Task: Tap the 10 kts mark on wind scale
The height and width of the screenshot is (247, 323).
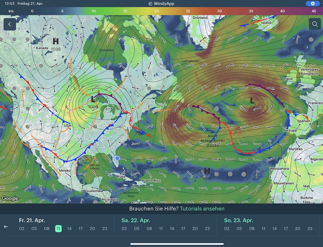Action: 94,11
